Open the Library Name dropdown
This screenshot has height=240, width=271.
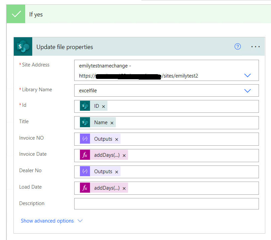tap(247, 90)
